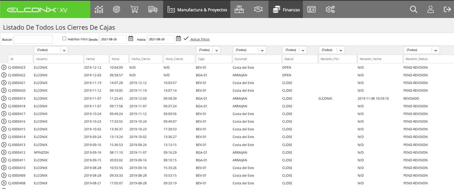Open row arrow for CJ-0000422

tap(4, 75)
